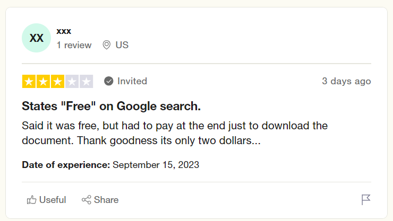
Task: Click the "3 days ago" timestamp
Action: (346, 81)
